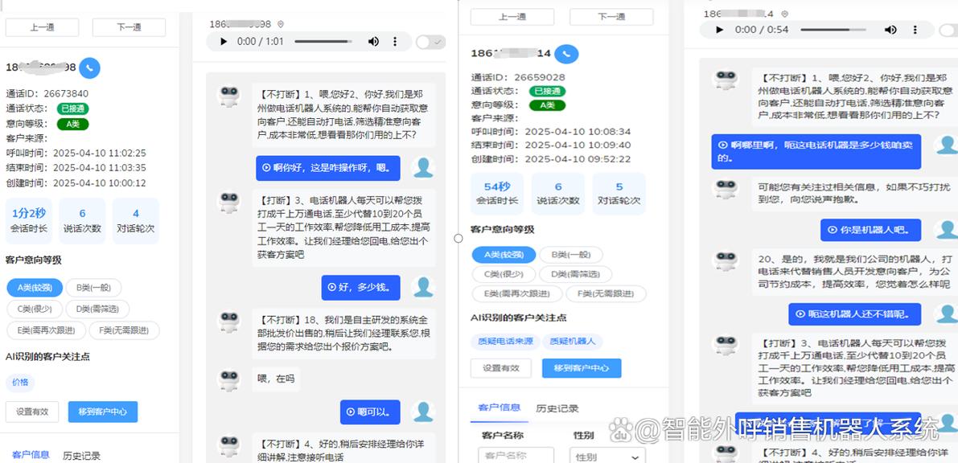Open the three-dot menu of the rightmost audio player
Viewport: 958px width, 463px height.
pos(915,30)
